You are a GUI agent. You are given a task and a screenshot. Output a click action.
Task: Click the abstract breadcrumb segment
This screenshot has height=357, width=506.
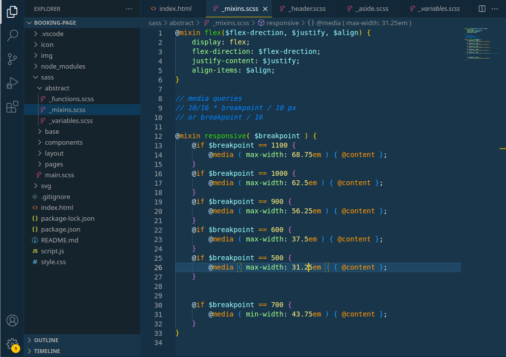pyautogui.click(x=181, y=23)
